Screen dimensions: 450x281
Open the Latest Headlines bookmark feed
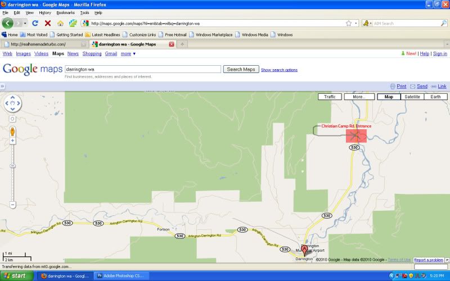[x=102, y=35]
